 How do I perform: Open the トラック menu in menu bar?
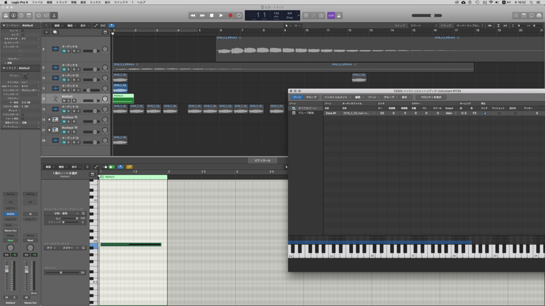62,3
